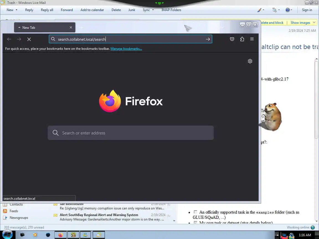This screenshot has height=239, width=319.
Task: Expand the Sync dropdown arrow
Action: tap(153, 10)
